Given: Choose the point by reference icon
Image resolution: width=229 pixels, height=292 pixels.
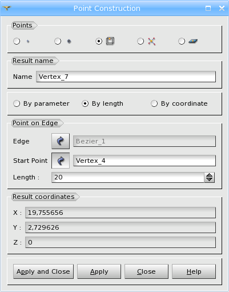Looking at the screenshot, I should pyautogui.click(x=69, y=41).
